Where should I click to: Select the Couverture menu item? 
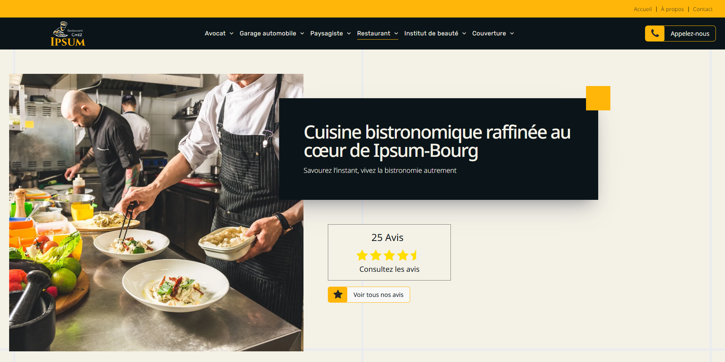click(x=489, y=33)
